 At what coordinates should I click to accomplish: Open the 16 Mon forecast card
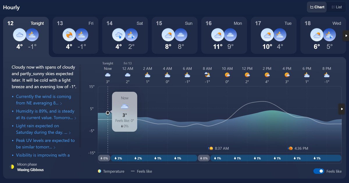coord(224,35)
